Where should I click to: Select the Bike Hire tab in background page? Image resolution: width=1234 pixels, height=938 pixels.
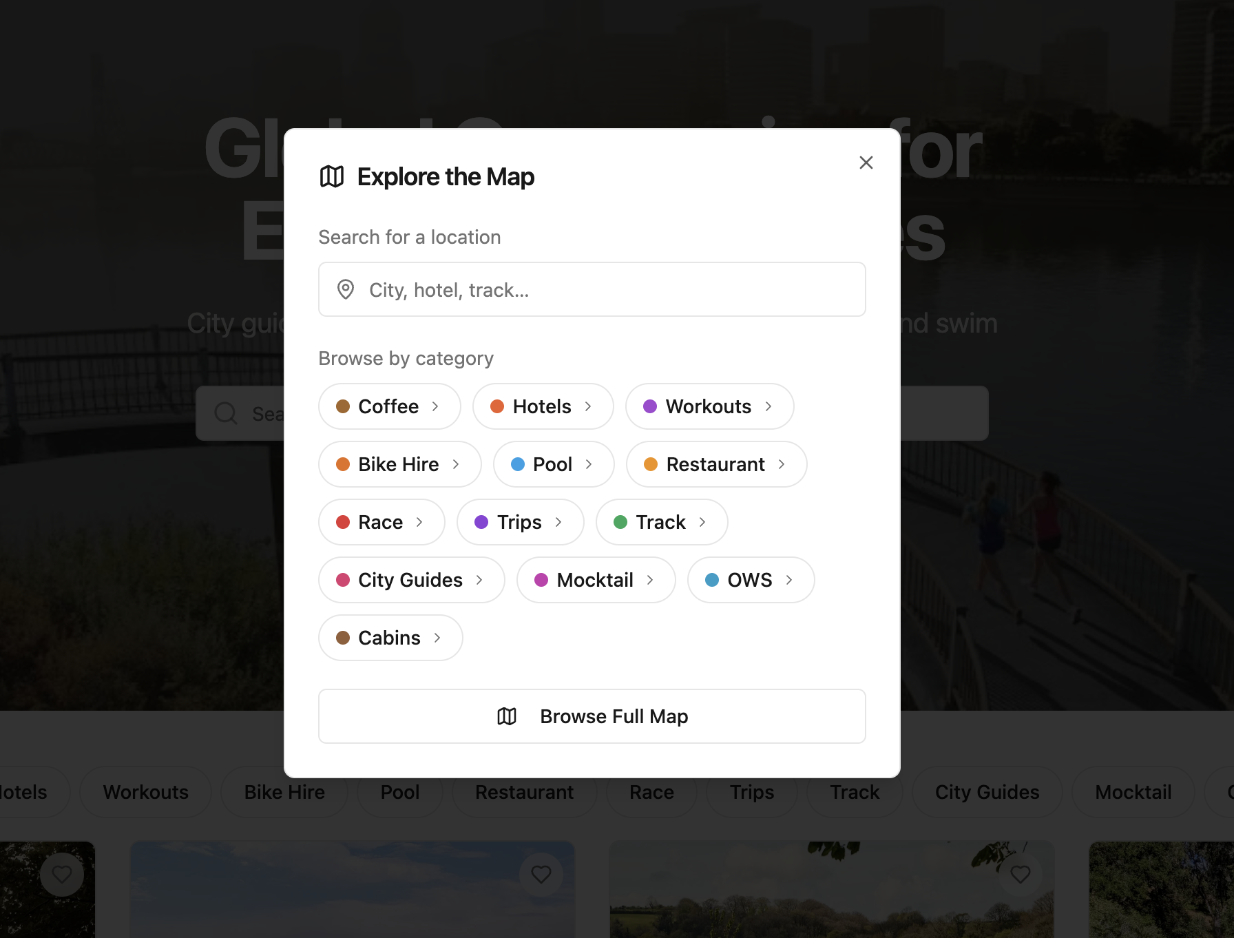[284, 792]
